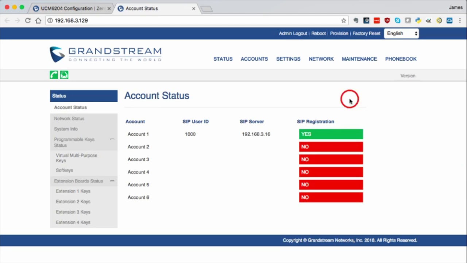Open Network Status in the sidebar
467x263 pixels.
[69, 118]
